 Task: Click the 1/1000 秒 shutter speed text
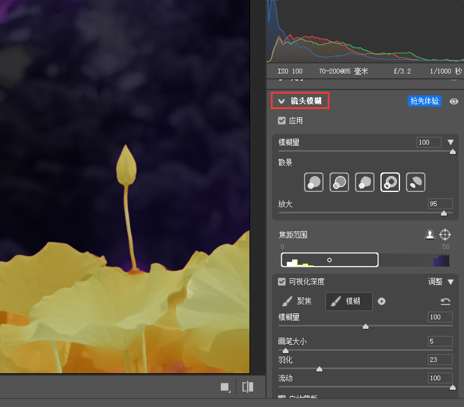coord(446,71)
